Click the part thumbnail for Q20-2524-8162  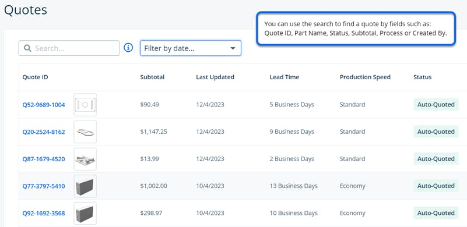85,132
